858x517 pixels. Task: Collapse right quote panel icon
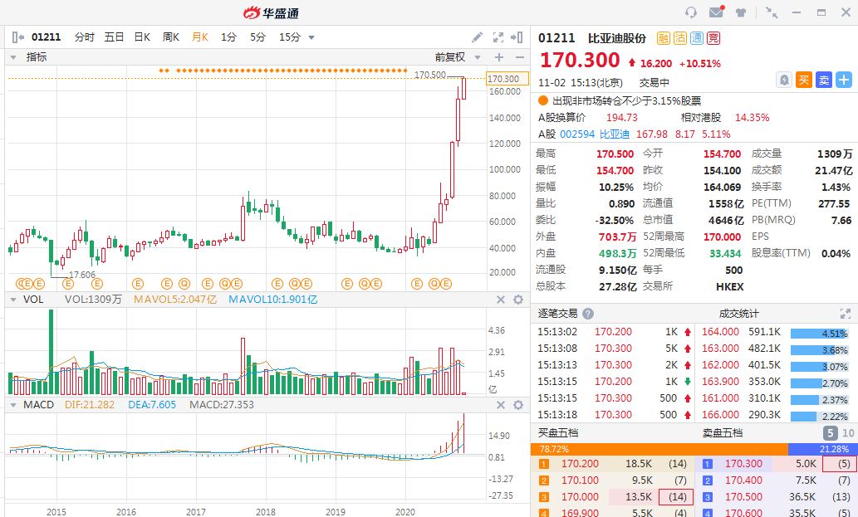pyautogui.click(x=516, y=37)
